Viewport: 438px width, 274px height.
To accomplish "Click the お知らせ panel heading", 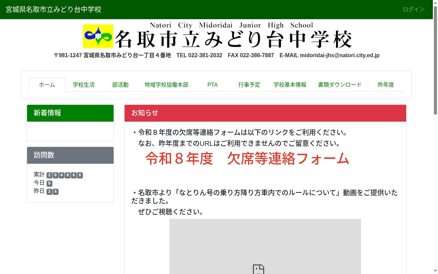I will coord(265,113).
